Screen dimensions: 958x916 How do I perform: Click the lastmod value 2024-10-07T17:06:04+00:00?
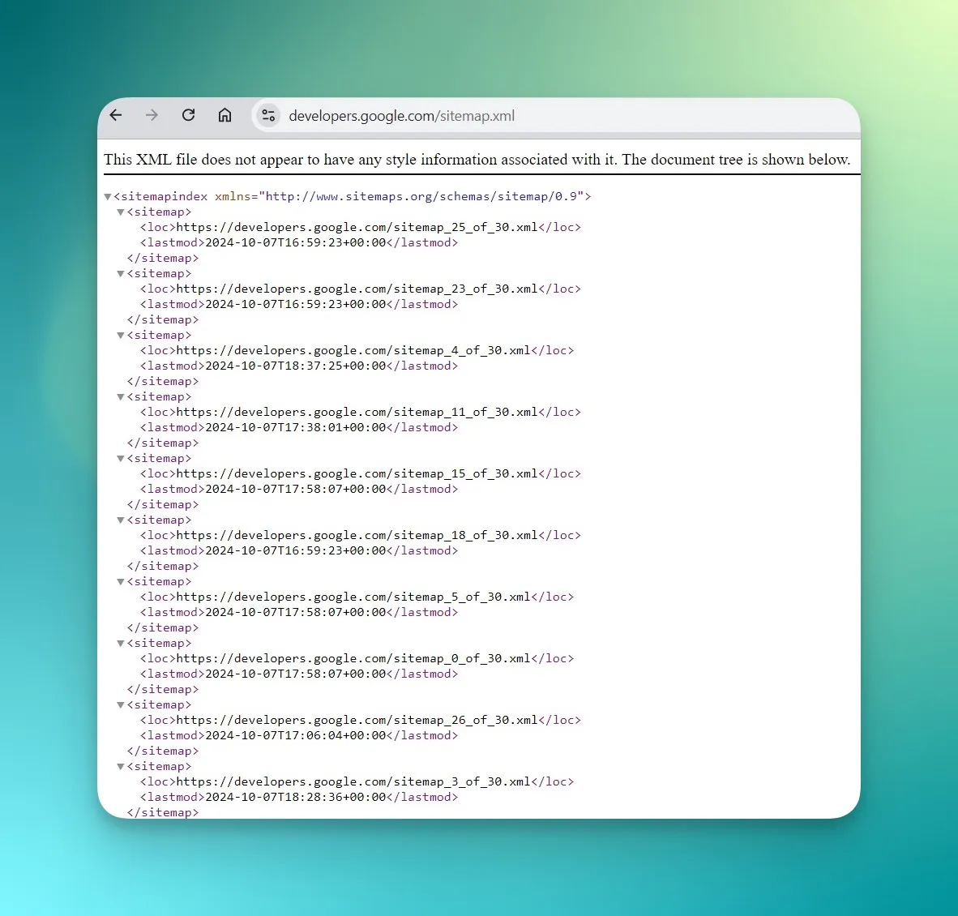pyautogui.click(x=296, y=736)
